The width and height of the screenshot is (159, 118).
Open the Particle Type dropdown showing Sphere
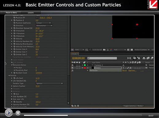(x=49, y=83)
